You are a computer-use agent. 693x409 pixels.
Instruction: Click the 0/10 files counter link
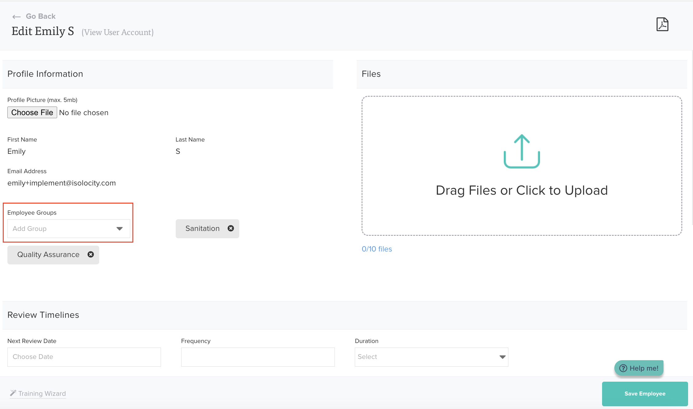point(377,249)
